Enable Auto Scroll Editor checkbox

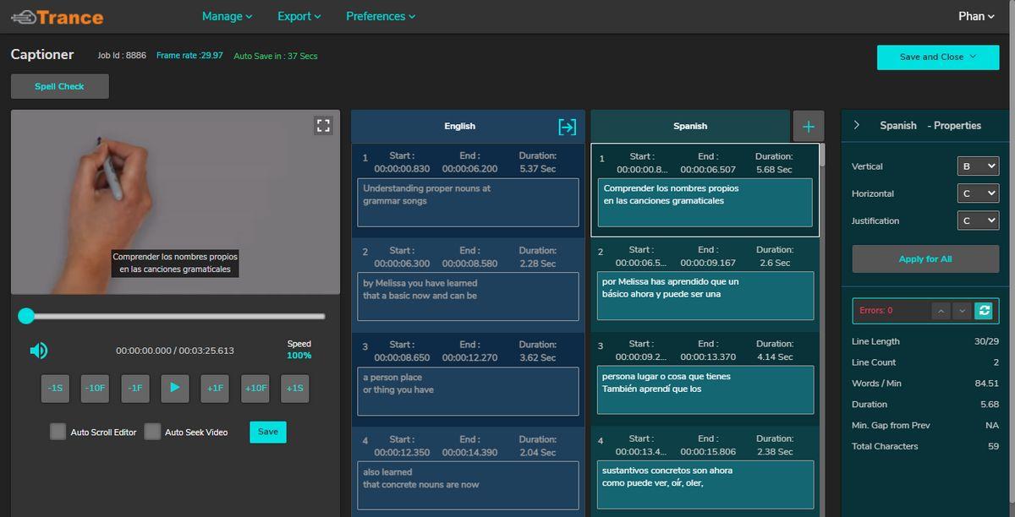pyautogui.click(x=58, y=432)
